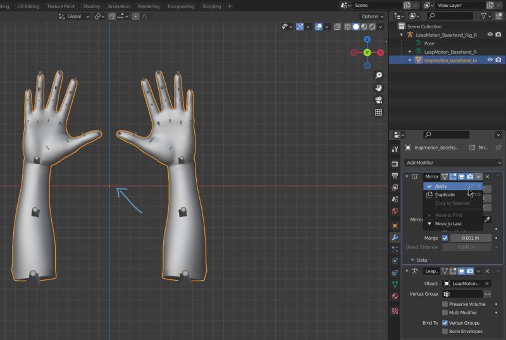The height and width of the screenshot is (340, 506).
Task: Open the Options dropdown
Action: click(x=373, y=16)
